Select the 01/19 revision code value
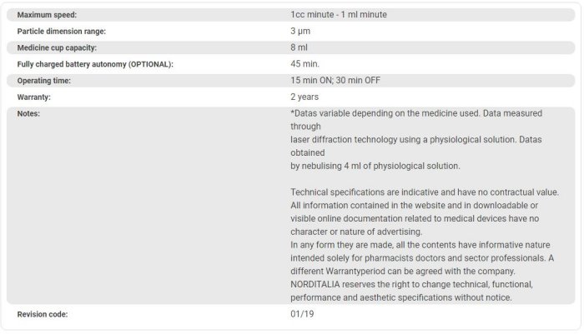The image size is (584, 334). point(302,315)
